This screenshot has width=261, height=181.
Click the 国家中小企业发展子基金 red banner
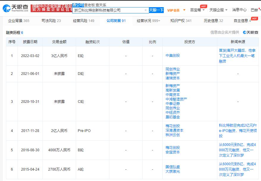coord(51,8)
